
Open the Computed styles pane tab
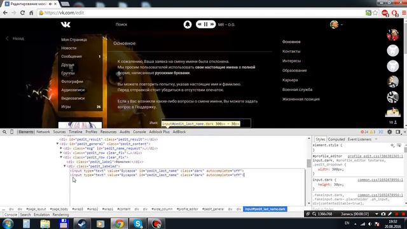pos(336,139)
